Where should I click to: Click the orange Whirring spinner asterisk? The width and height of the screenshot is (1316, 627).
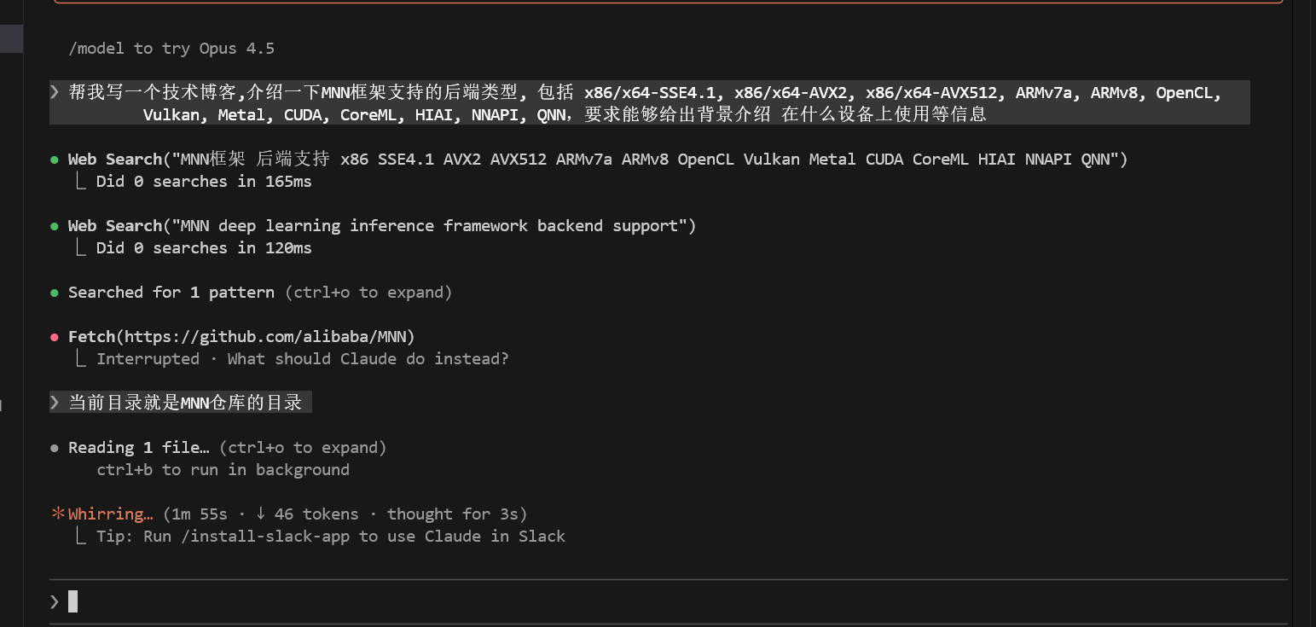click(58, 514)
